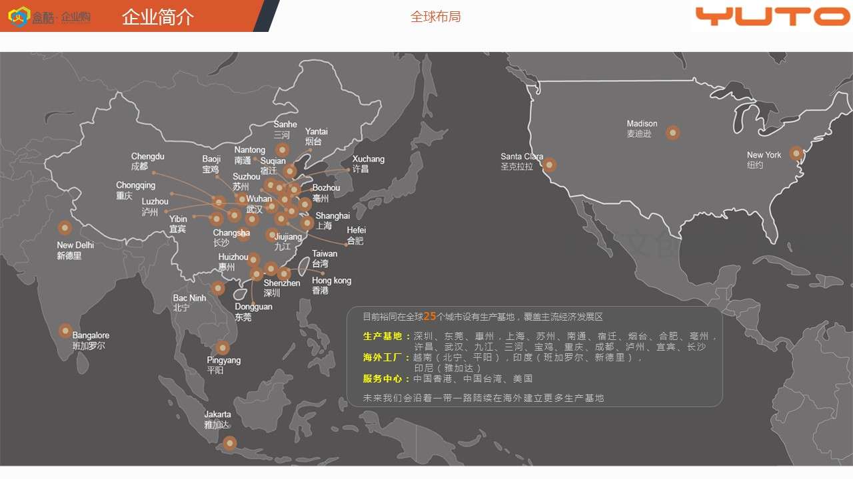Click the Pingyang marker in Vietnam
Screen dimensions: 853x479
pos(223,348)
